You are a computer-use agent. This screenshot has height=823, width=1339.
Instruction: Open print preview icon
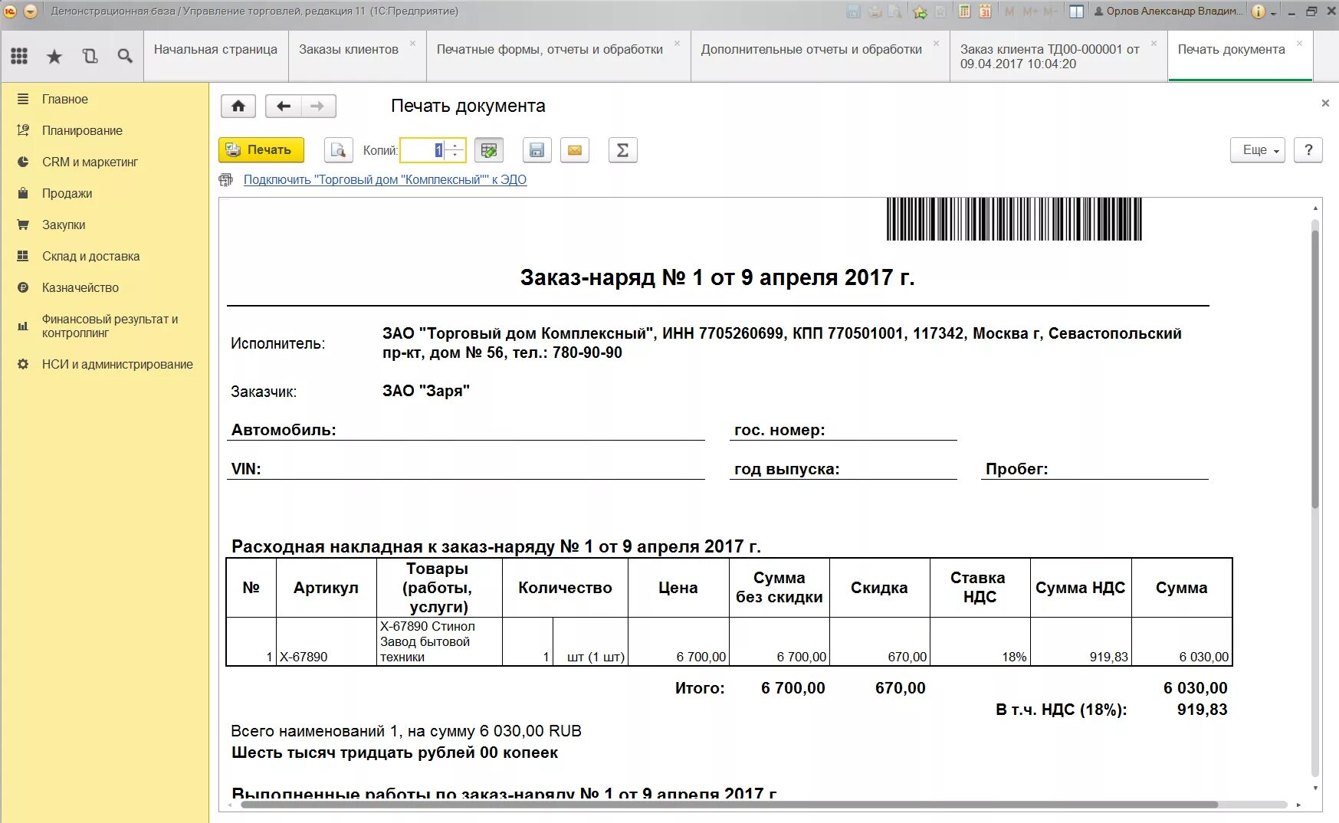338,150
